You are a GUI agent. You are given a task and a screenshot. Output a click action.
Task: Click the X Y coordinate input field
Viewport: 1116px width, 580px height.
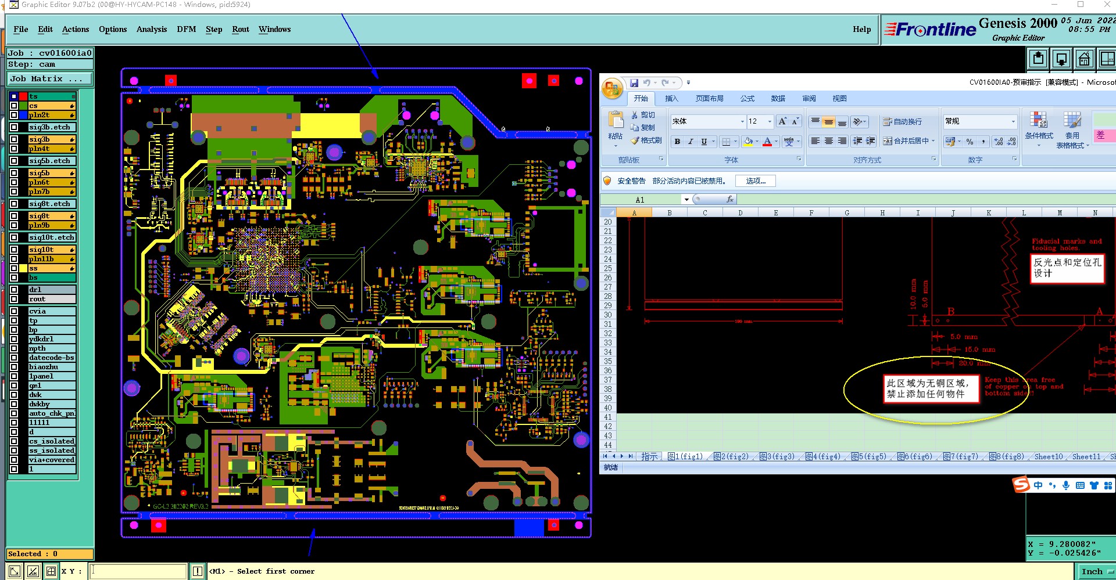click(x=138, y=571)
